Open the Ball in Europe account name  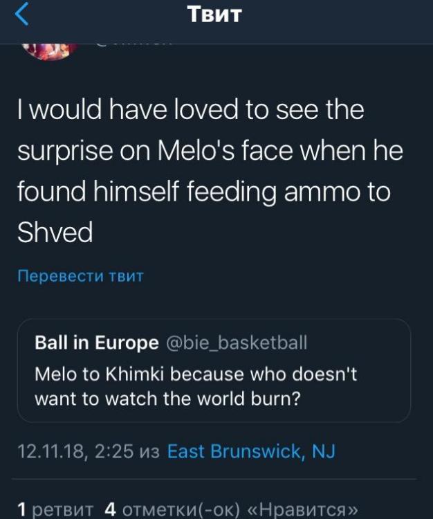[96, 343]
